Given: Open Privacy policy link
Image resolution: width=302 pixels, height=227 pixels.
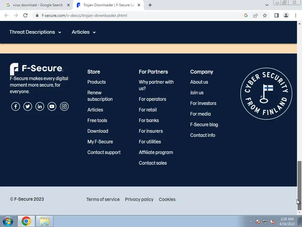Looking at the screenshot, I should [x=139, y=200].
